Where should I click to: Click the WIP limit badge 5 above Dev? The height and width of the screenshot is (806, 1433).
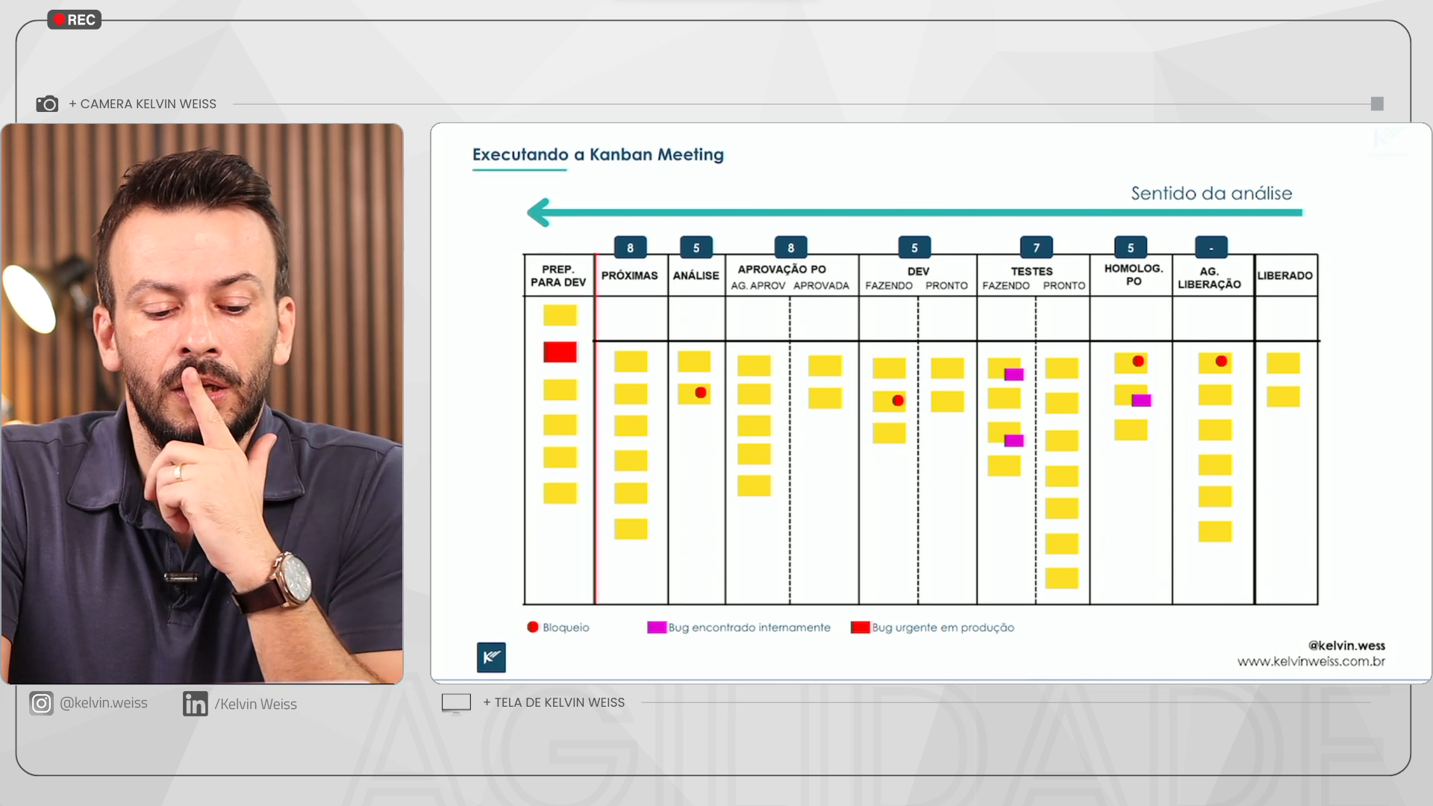tap(914, 247)
